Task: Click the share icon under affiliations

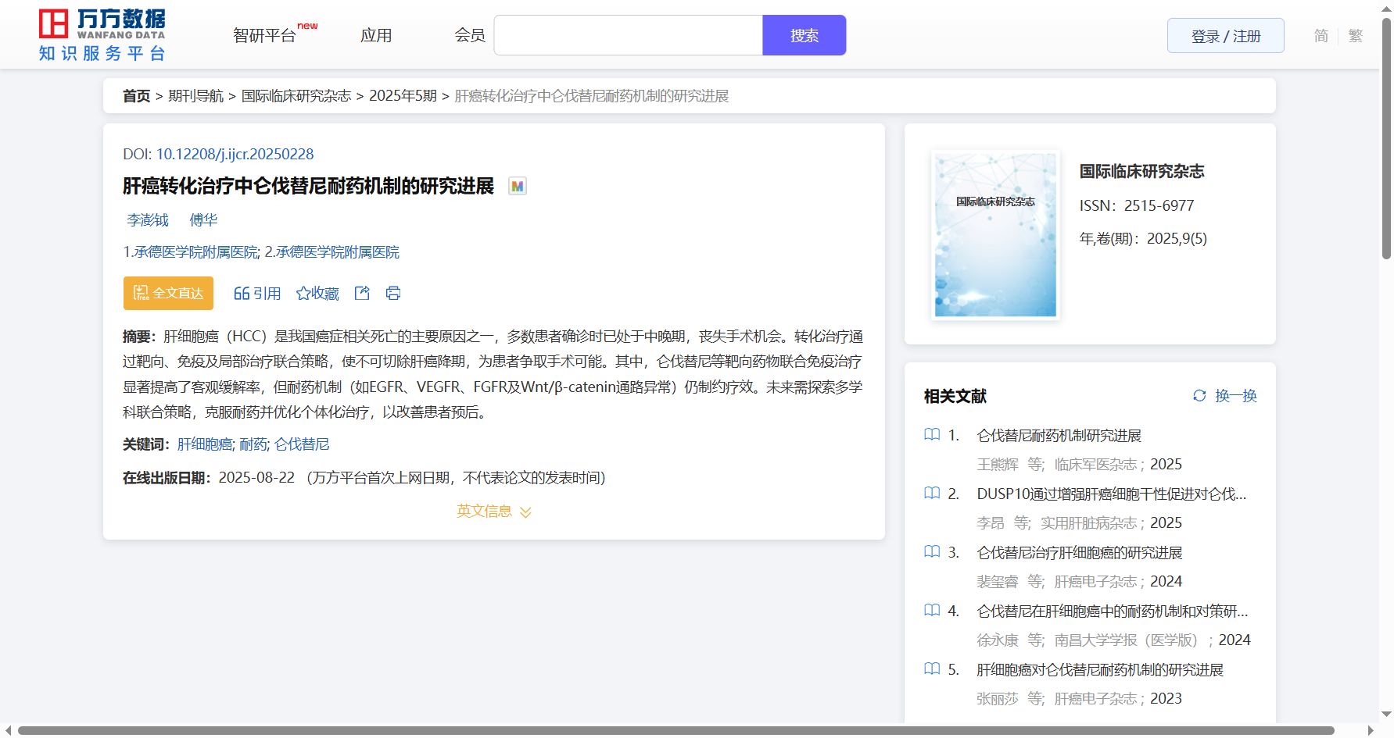Action: pyautogui.click(x=362, y=293)
